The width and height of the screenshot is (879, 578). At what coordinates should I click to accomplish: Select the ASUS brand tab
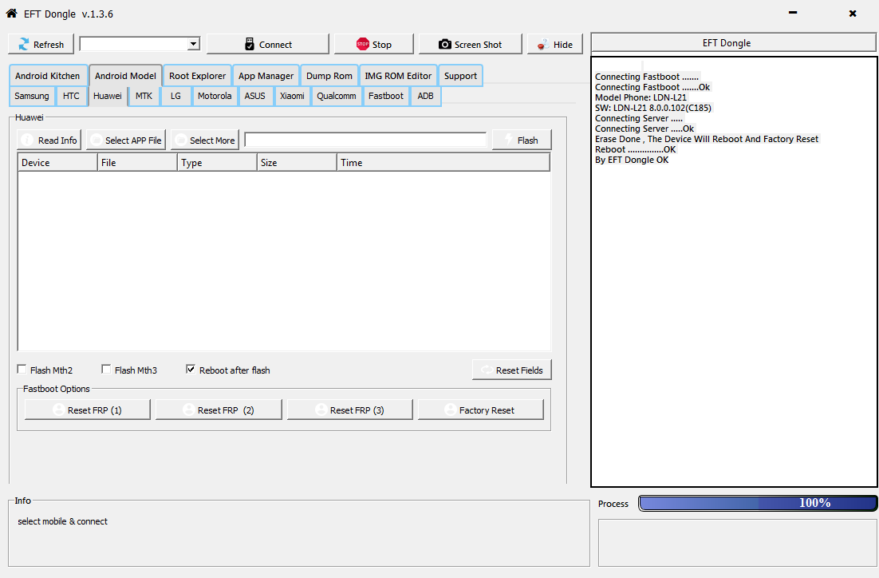[255, 96]
